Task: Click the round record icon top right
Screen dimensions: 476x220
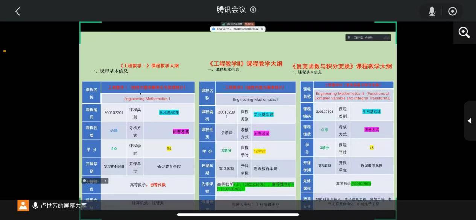Action: [452, 11]
